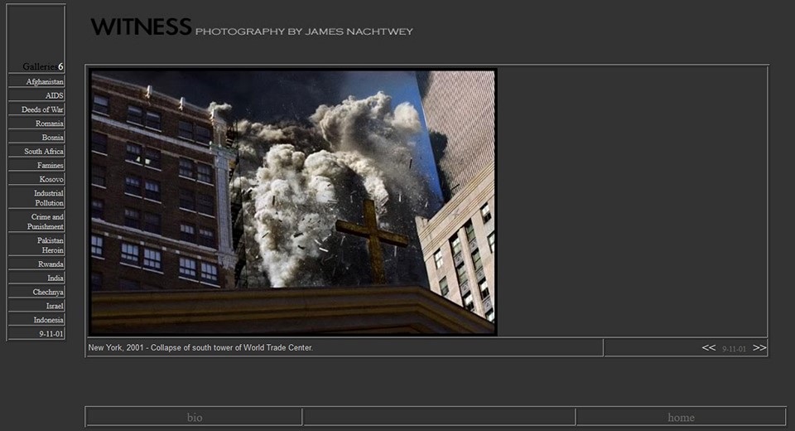Open the 9-11-01 gallery in sidebar
Screen dimensions: 795x431
[51, 334]
